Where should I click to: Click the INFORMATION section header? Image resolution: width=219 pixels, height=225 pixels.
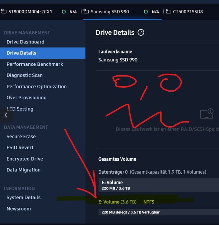click(x=19, y=188)
